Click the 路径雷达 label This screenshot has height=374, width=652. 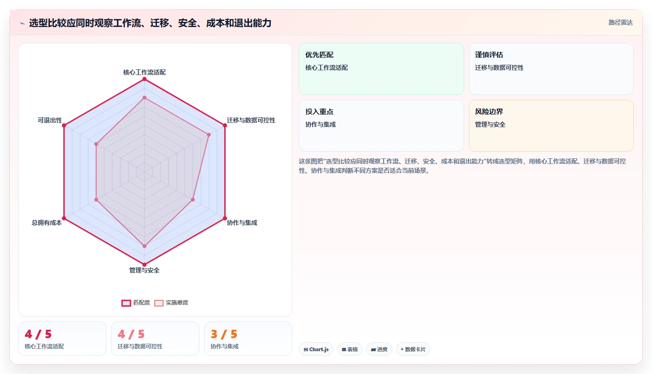(x=620, y=22)
